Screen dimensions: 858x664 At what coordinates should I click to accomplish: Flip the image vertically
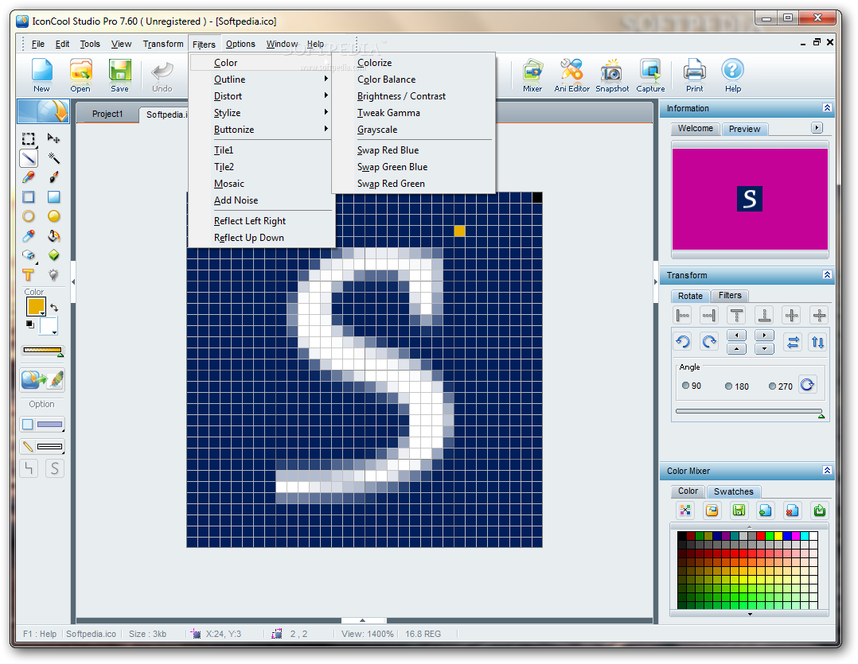coord(818,342)
